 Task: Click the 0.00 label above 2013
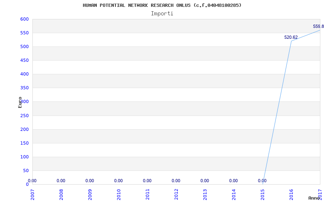point(205,181)
